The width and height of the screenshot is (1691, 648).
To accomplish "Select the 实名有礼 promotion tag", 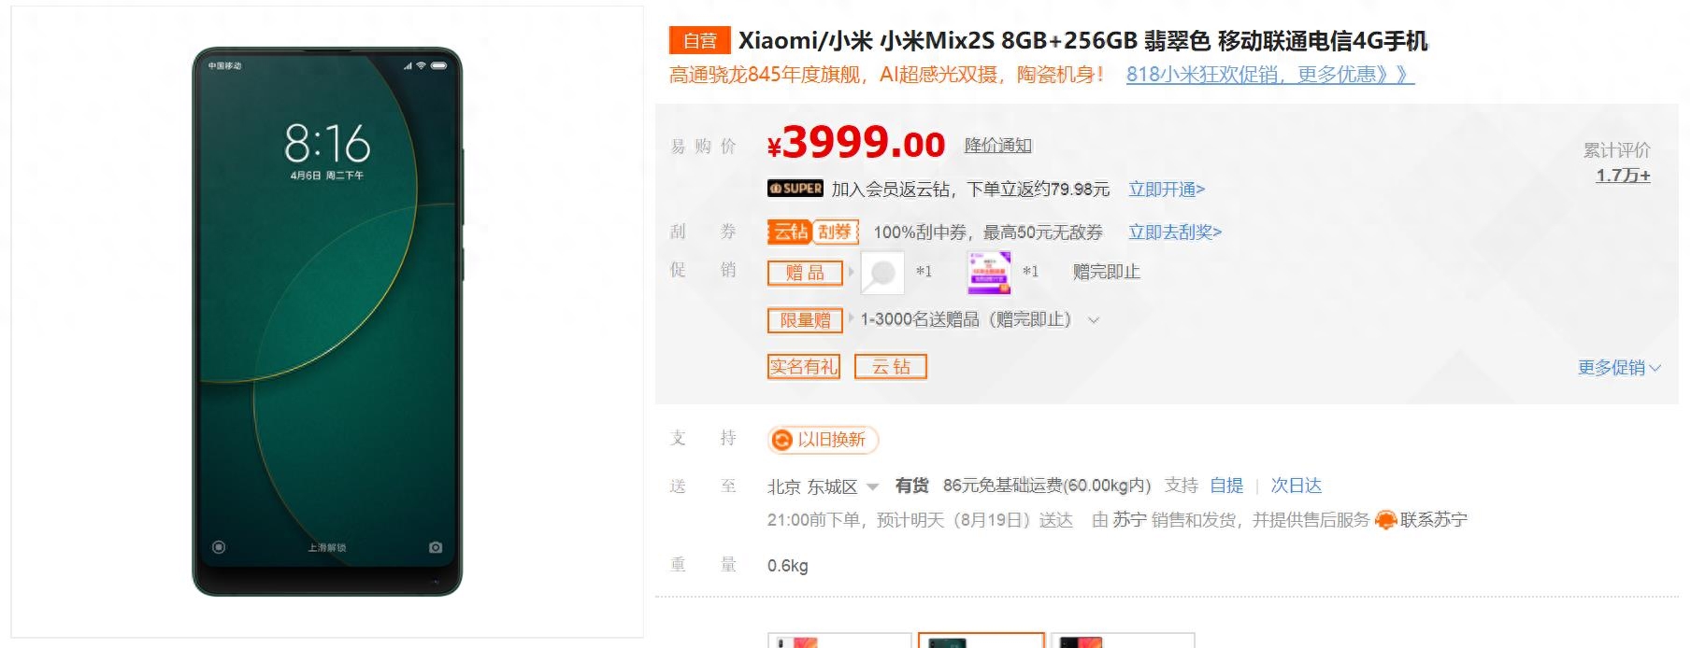I will [804, 367].
